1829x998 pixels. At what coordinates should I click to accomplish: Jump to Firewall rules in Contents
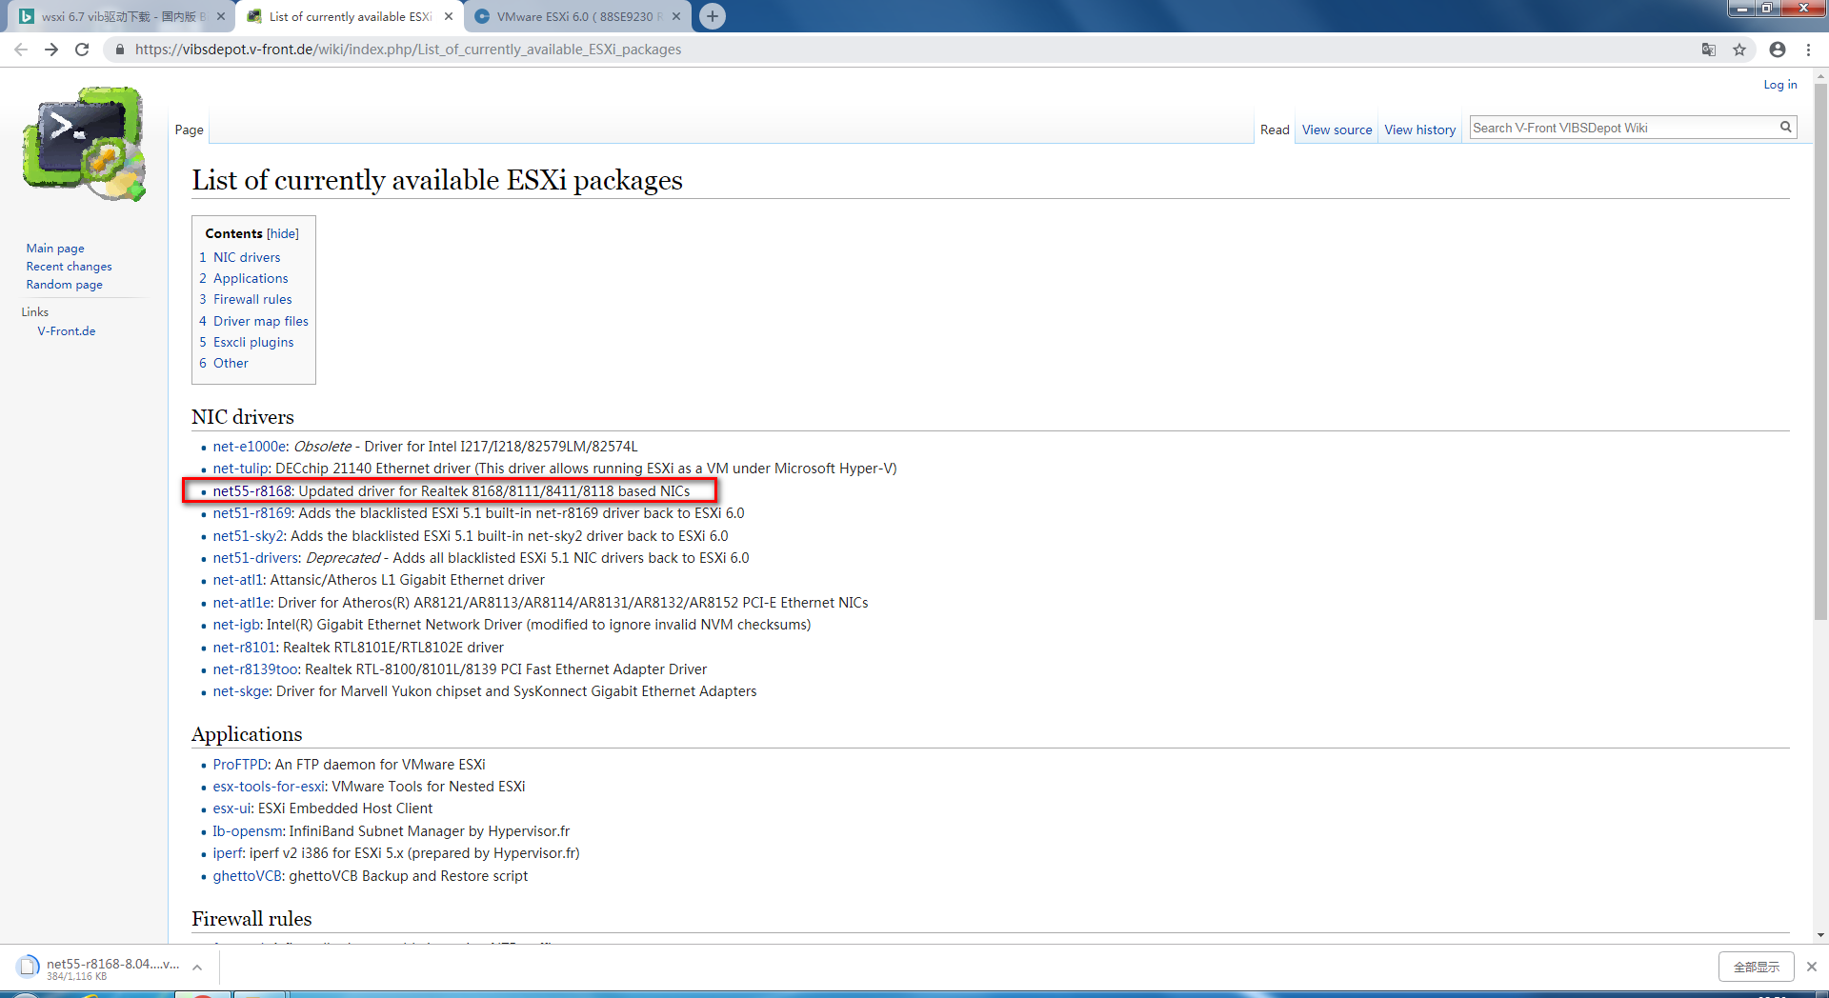[252, 299]
